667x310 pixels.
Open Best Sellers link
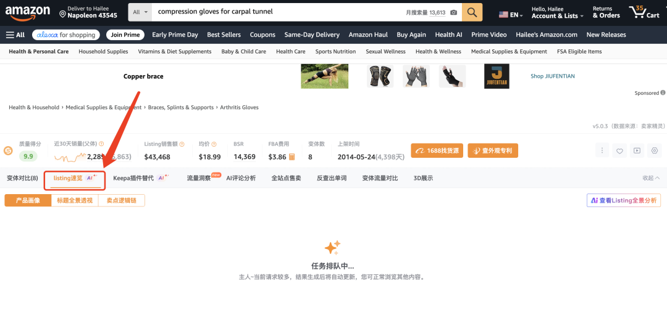coord(224,35)
